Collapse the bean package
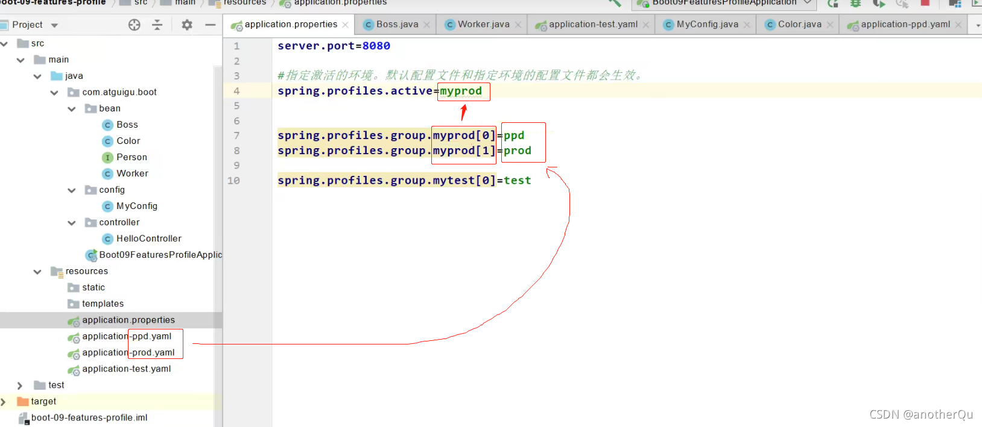The image size is (982, 427). (x=72, y=108)
